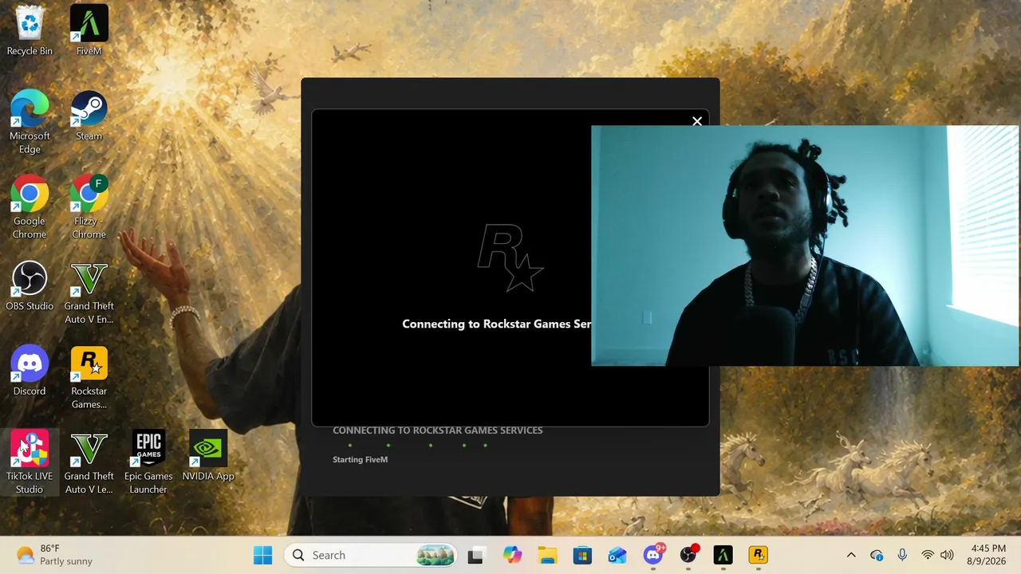Screen dimensions: 1021x574
Task: Open the Recycle Bin desktop icon
Action: coord(30,31)
